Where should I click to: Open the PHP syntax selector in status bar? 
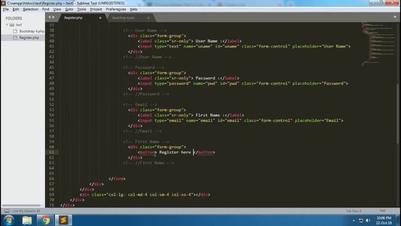(x=382, y=211)
